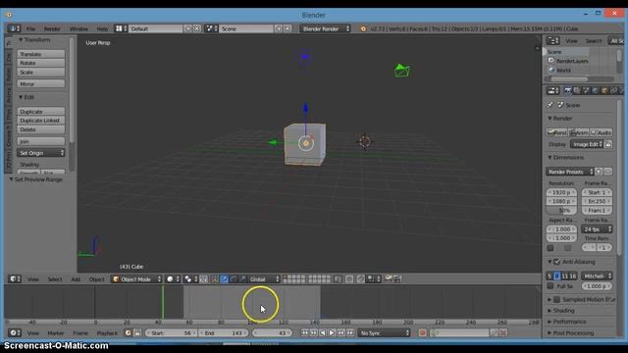628x353 pixels.
Task: Toggle the Sampled Motion Blur checkbox
Action: tap(556, 299)
